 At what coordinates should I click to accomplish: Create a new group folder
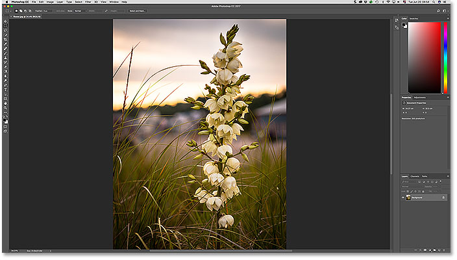pyautogui.click(x=434, y=250)
